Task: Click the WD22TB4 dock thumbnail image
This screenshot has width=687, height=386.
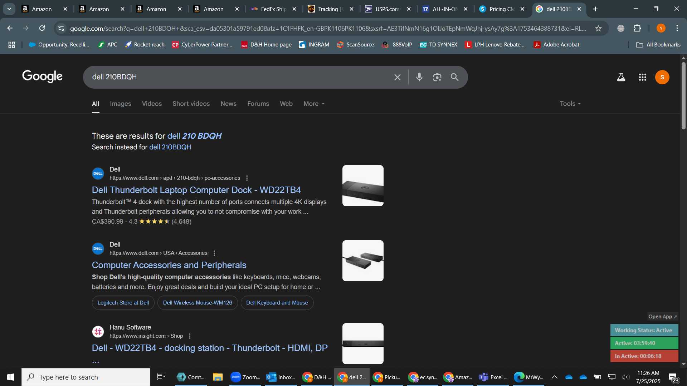Action: [363, 185]
